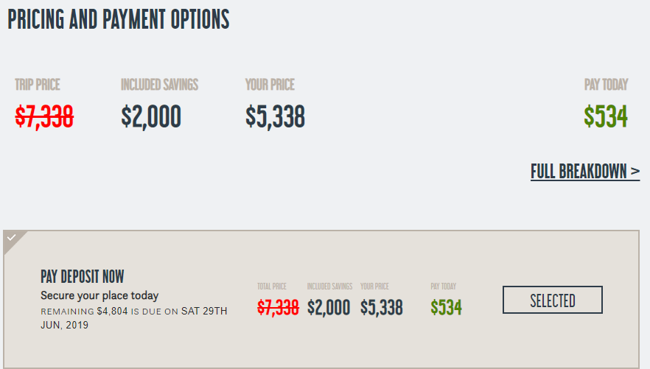Click the Pricing and Payment Options title

[119, 19]
